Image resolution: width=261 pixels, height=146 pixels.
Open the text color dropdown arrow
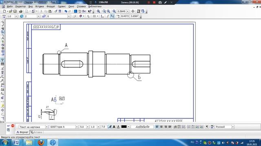(128, 127)
